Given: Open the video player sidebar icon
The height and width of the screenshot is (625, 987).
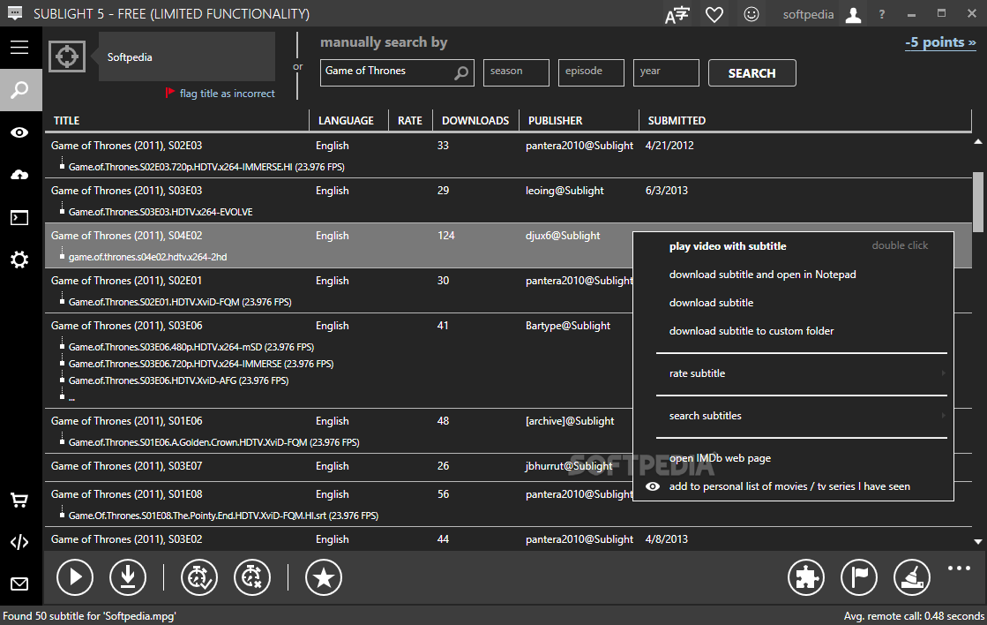Looking at the screenshot, I should [x=19, y=218].
